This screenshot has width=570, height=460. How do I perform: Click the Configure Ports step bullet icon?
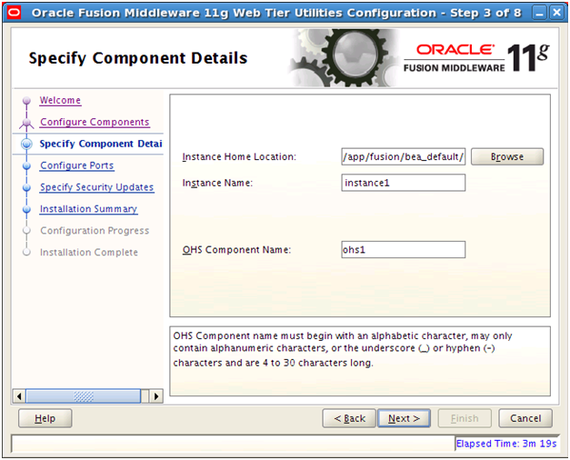click(26, 165)
